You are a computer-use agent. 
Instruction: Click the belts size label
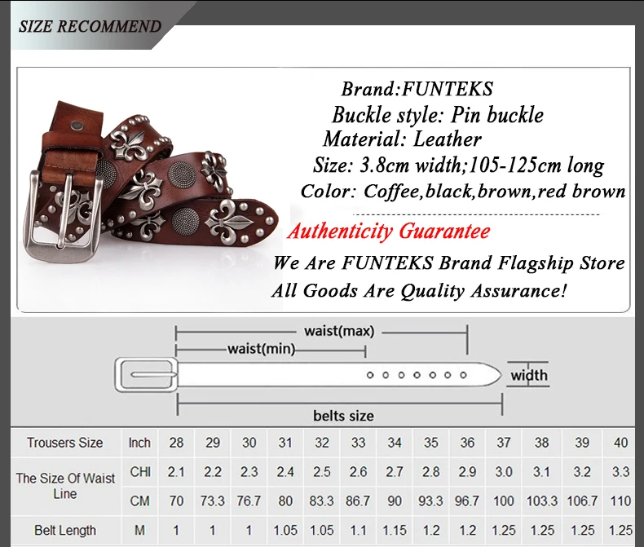click(x=343, y=416)
